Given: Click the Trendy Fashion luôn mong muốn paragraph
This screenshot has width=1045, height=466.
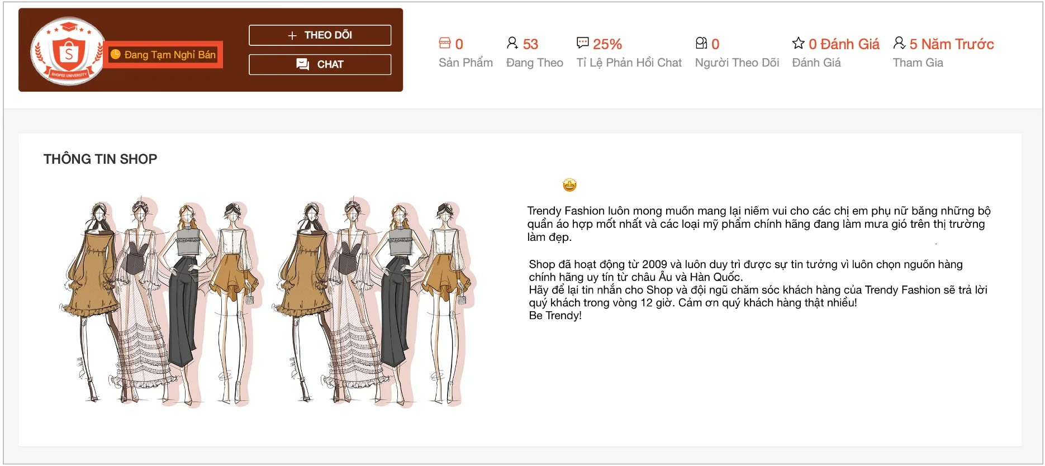Looking at the screenshot, I should pyautogui.click(x=759, y=224).
